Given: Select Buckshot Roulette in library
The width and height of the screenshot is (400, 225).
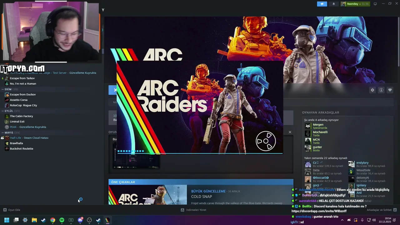Looking at the screenshot, I should pos(22,149).
